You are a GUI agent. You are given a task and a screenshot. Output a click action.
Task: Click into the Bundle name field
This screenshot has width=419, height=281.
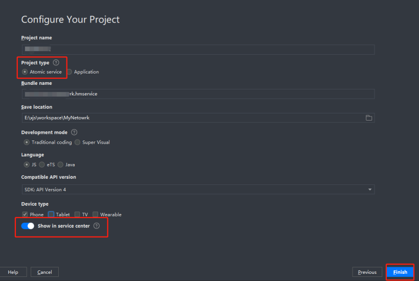tap(198, 94)
